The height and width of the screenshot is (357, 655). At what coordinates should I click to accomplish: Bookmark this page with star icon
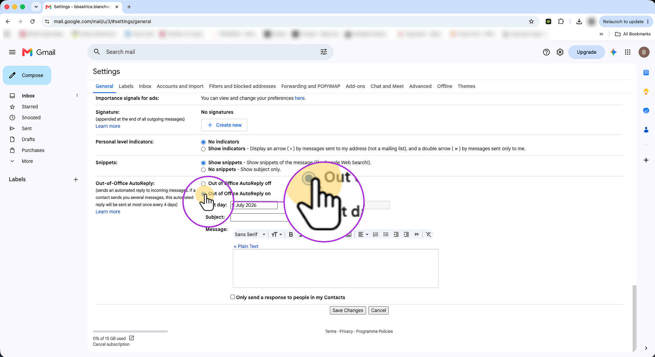coord(531,21)
